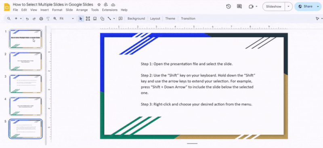Click the Share button
The width and height of the screenshot is (323, 148).
(x=305, y=6)
